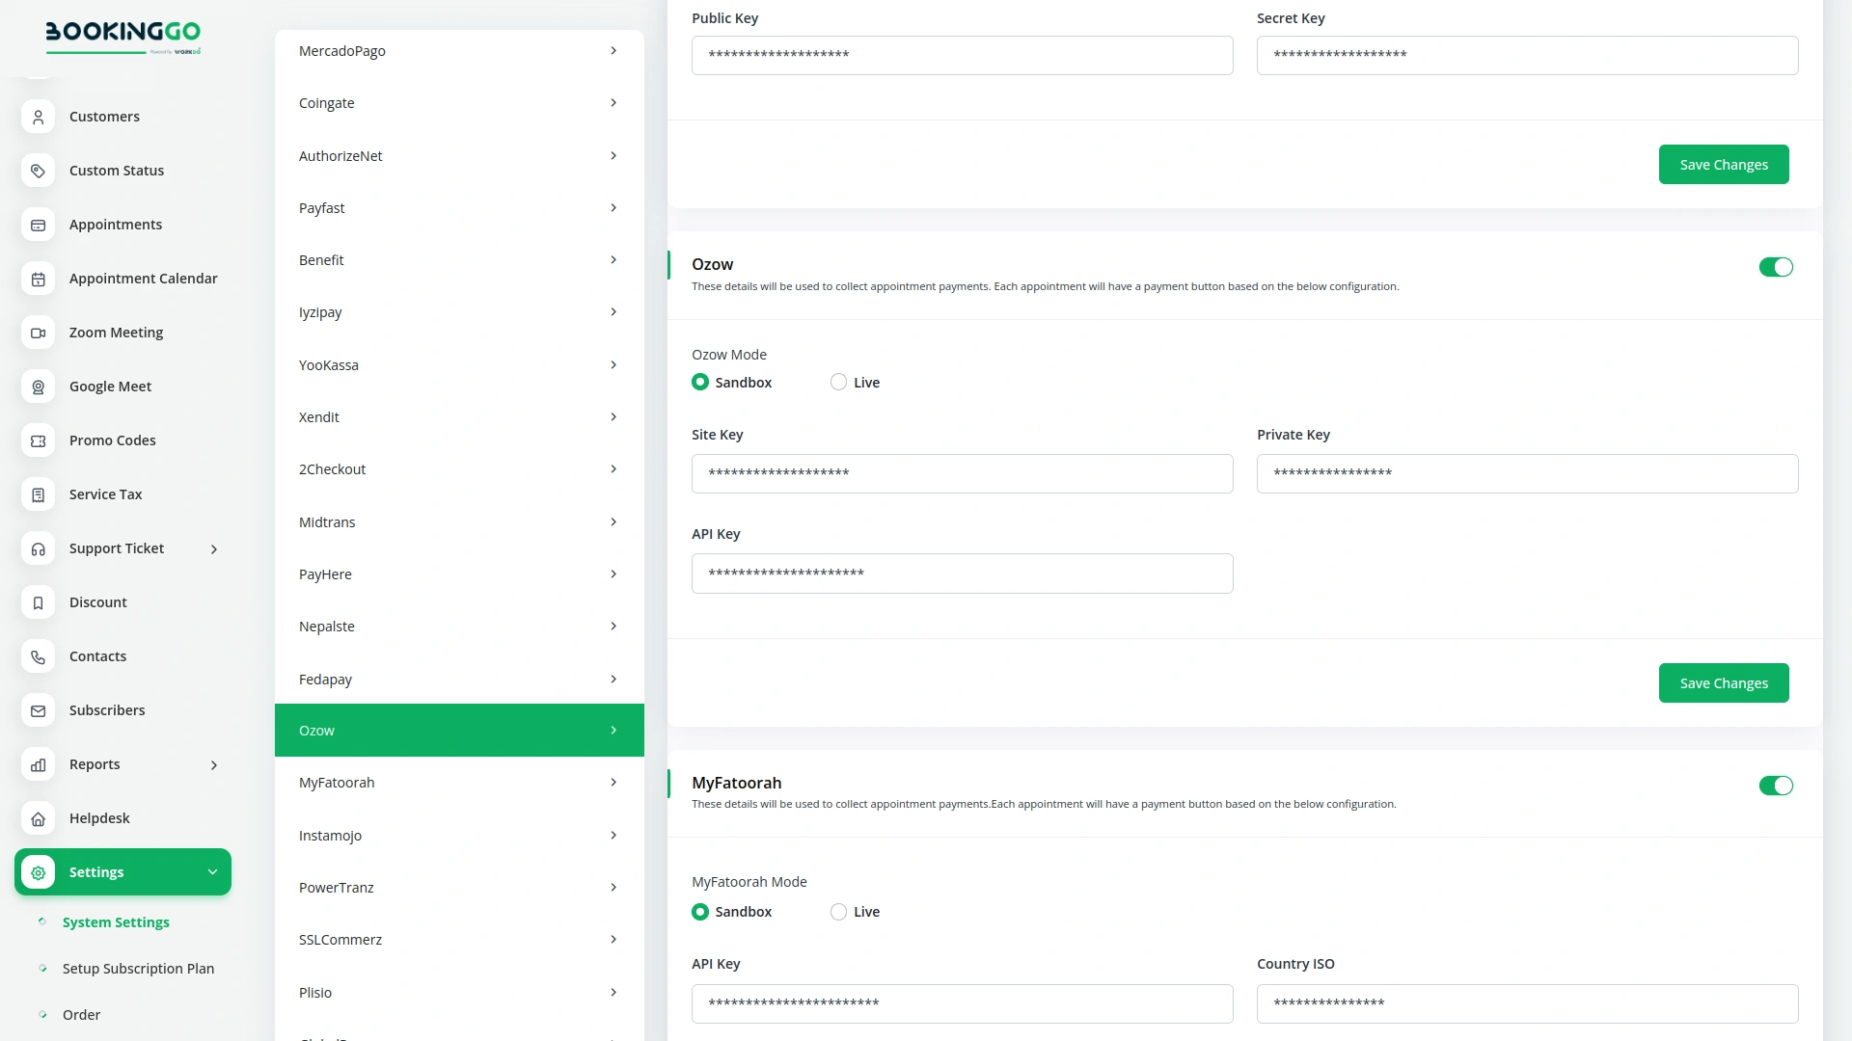Click the Settings gear icon
Viewport: 1852px width, 1041px height.
coord(37,871)
